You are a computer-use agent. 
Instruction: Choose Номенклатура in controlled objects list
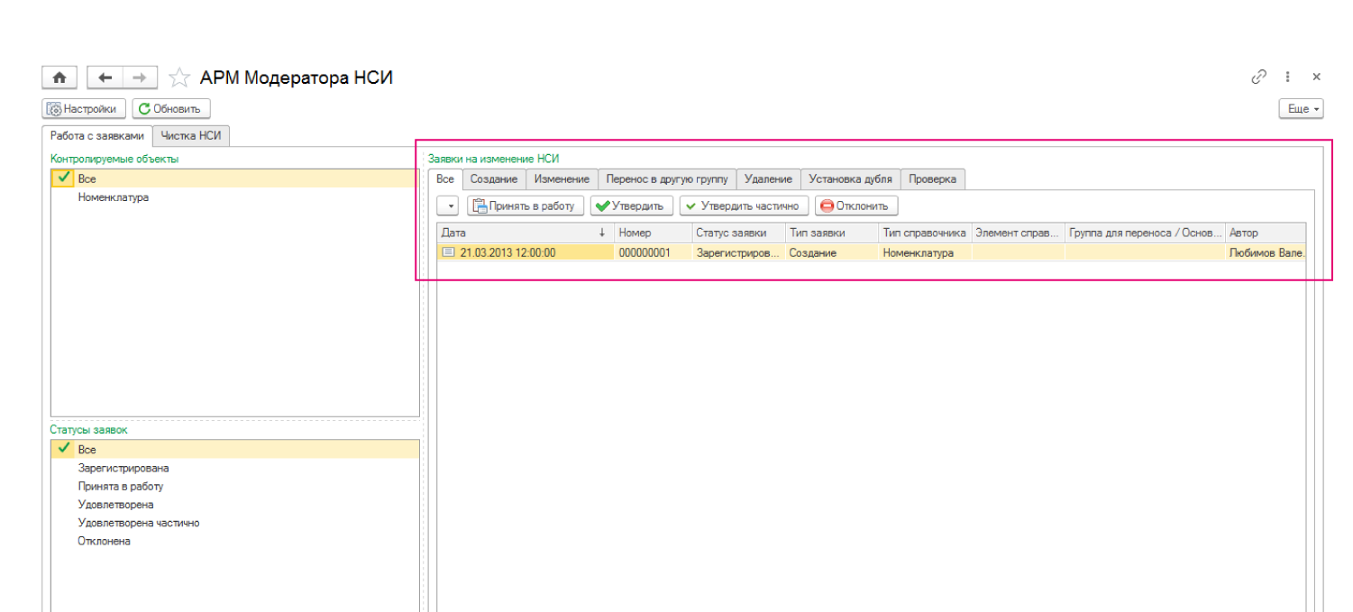tap(114, 197)
